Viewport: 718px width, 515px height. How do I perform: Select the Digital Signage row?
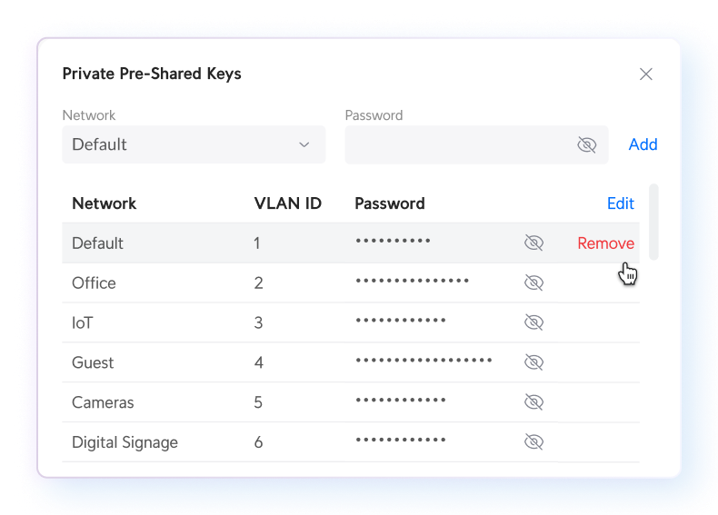[x=351, y=442]
